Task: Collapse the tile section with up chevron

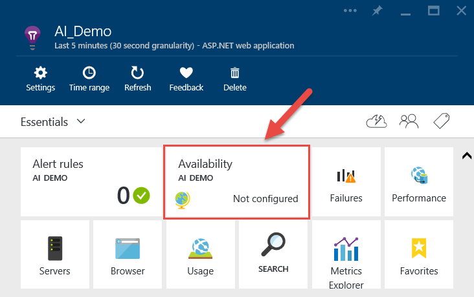Action: click(x=467, y=156)
